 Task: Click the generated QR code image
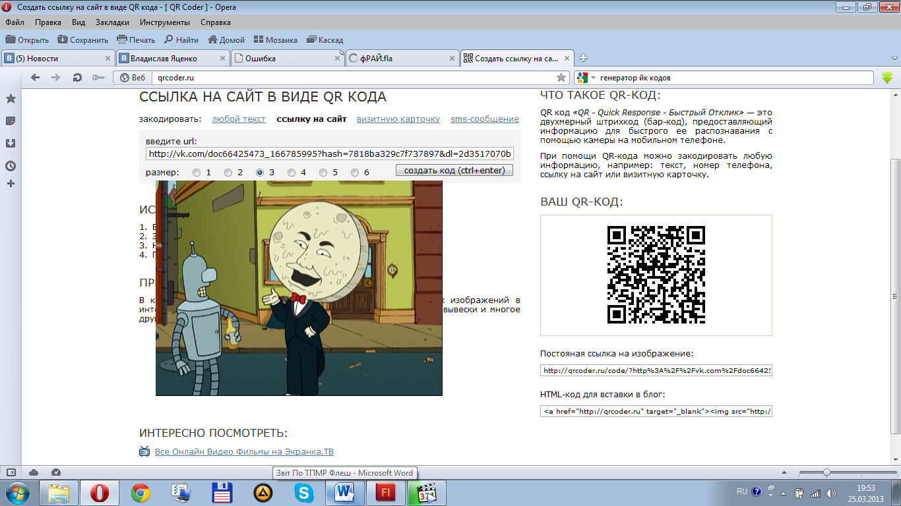tap(656, 275)
